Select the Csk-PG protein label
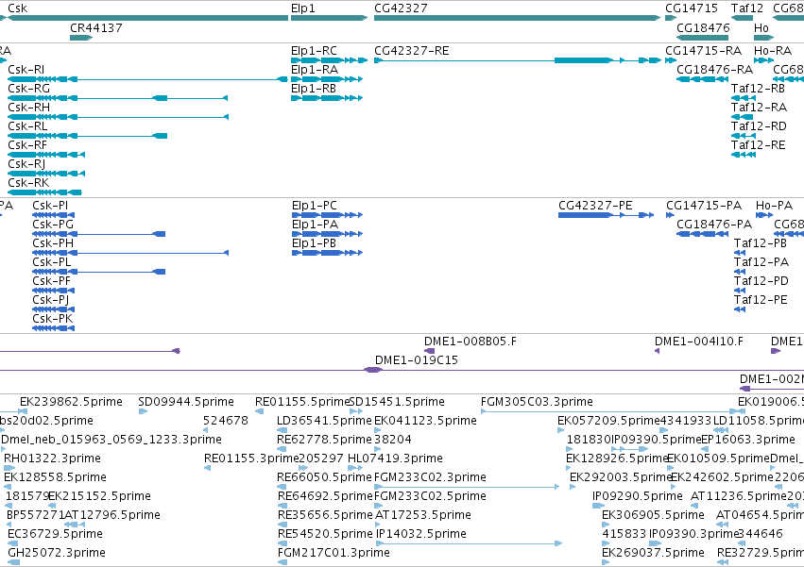 tap(53, 225)
